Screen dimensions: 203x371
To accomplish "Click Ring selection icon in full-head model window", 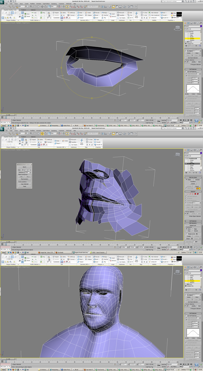I will coord(43,257).
